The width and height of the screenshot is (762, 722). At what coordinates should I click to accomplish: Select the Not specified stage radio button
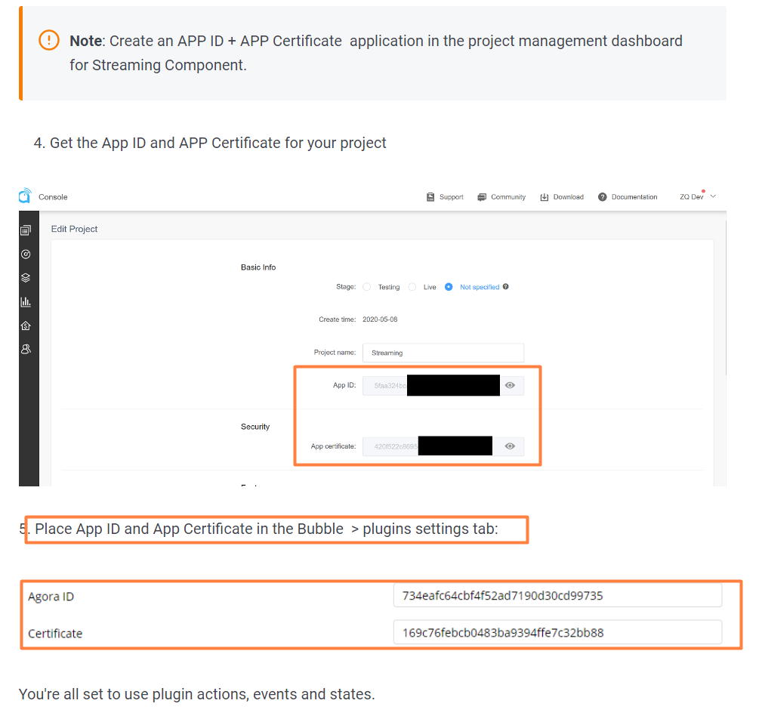coord(449,287)
